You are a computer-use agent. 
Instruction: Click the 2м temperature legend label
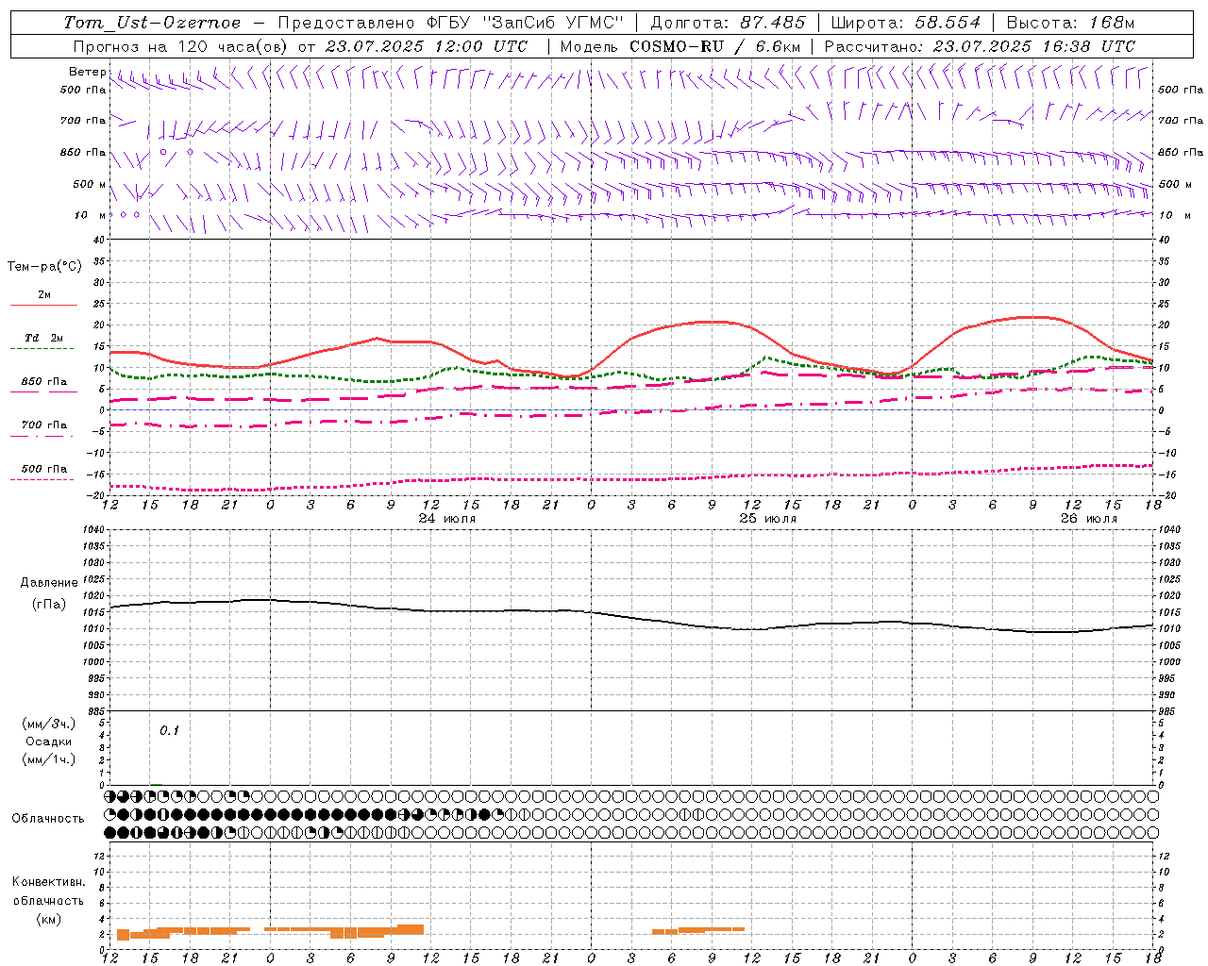click(x=44, y=295)
